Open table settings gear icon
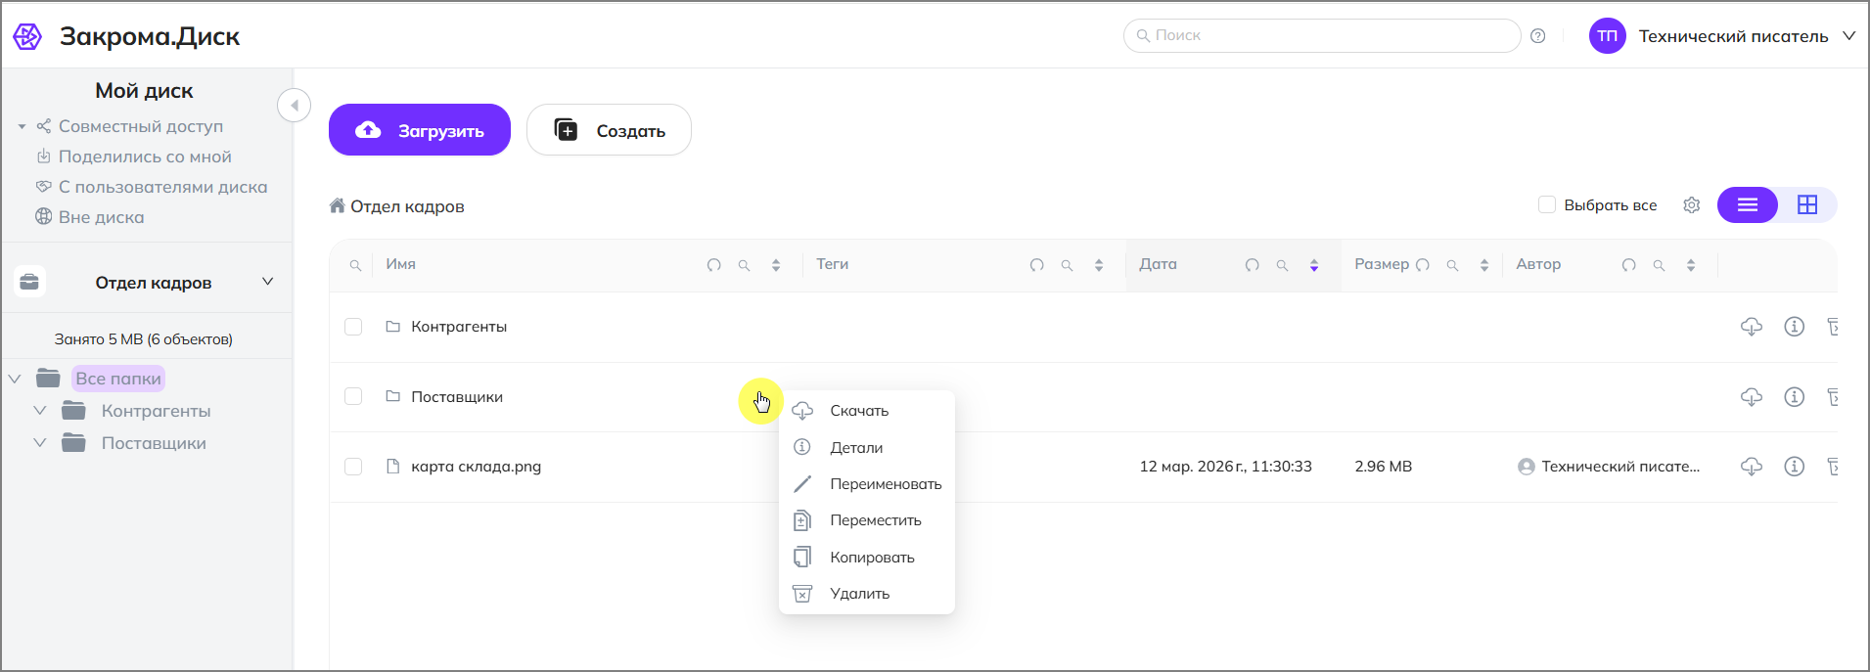The width and height of the screenshot is (1870, 672). (1691, 205)
